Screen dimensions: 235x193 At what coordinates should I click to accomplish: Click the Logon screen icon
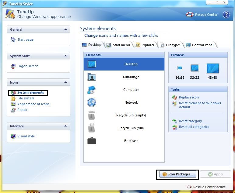pyautogui.click(x=13, y=66)
